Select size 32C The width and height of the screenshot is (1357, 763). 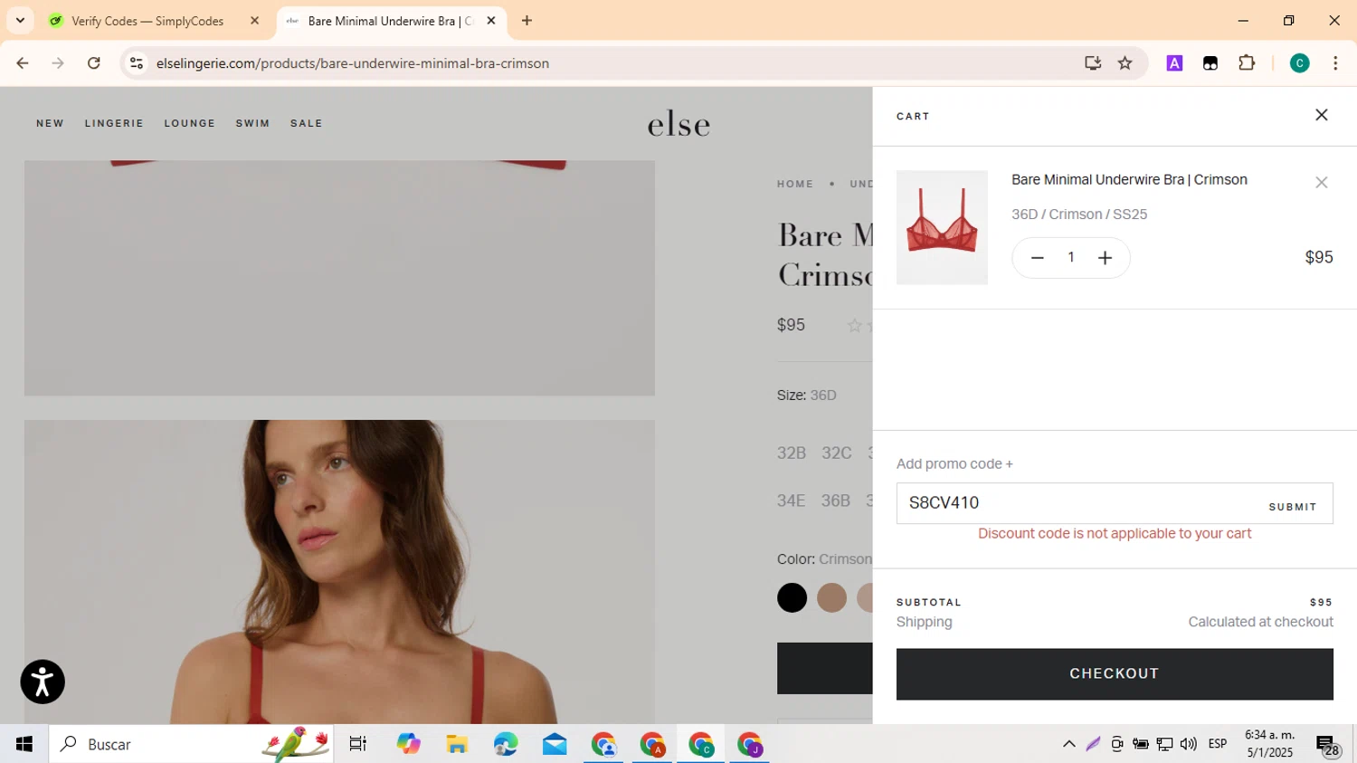point(837,453)
